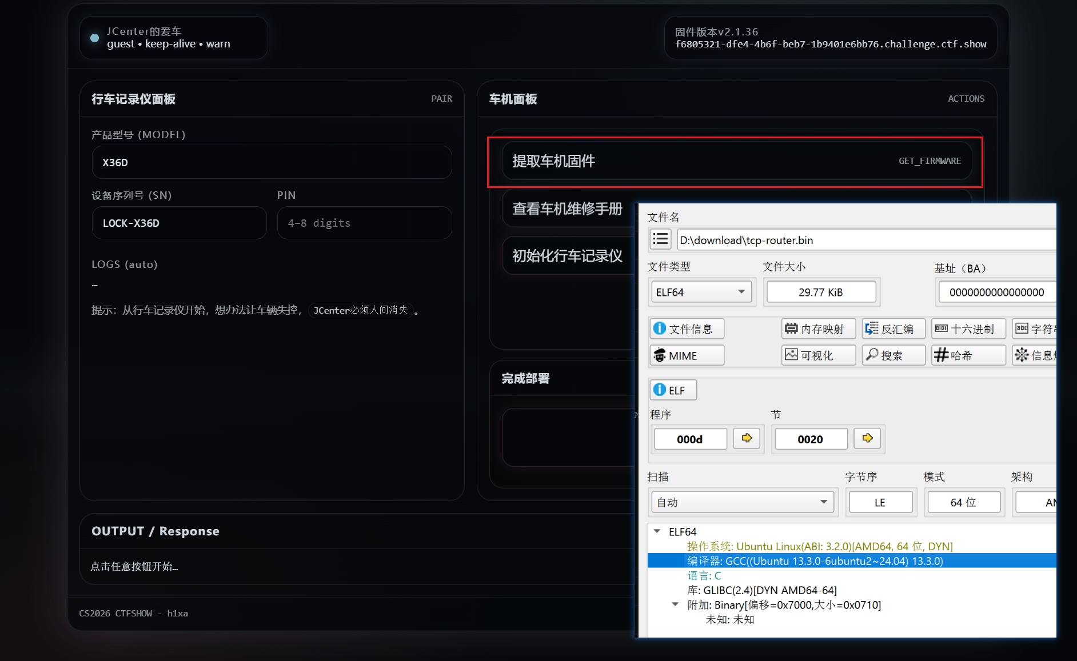Open 文件信息 (file info) in the analyzer
This screenshot has height=661, width=1077.
[686, 329]
